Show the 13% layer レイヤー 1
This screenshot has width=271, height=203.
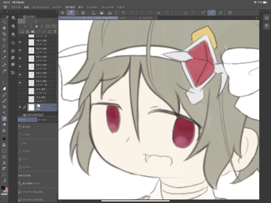coord(20,99)
